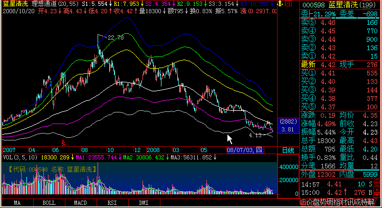
Task: Open the 势 tab in the bottom right
Action: coord(323,202)
